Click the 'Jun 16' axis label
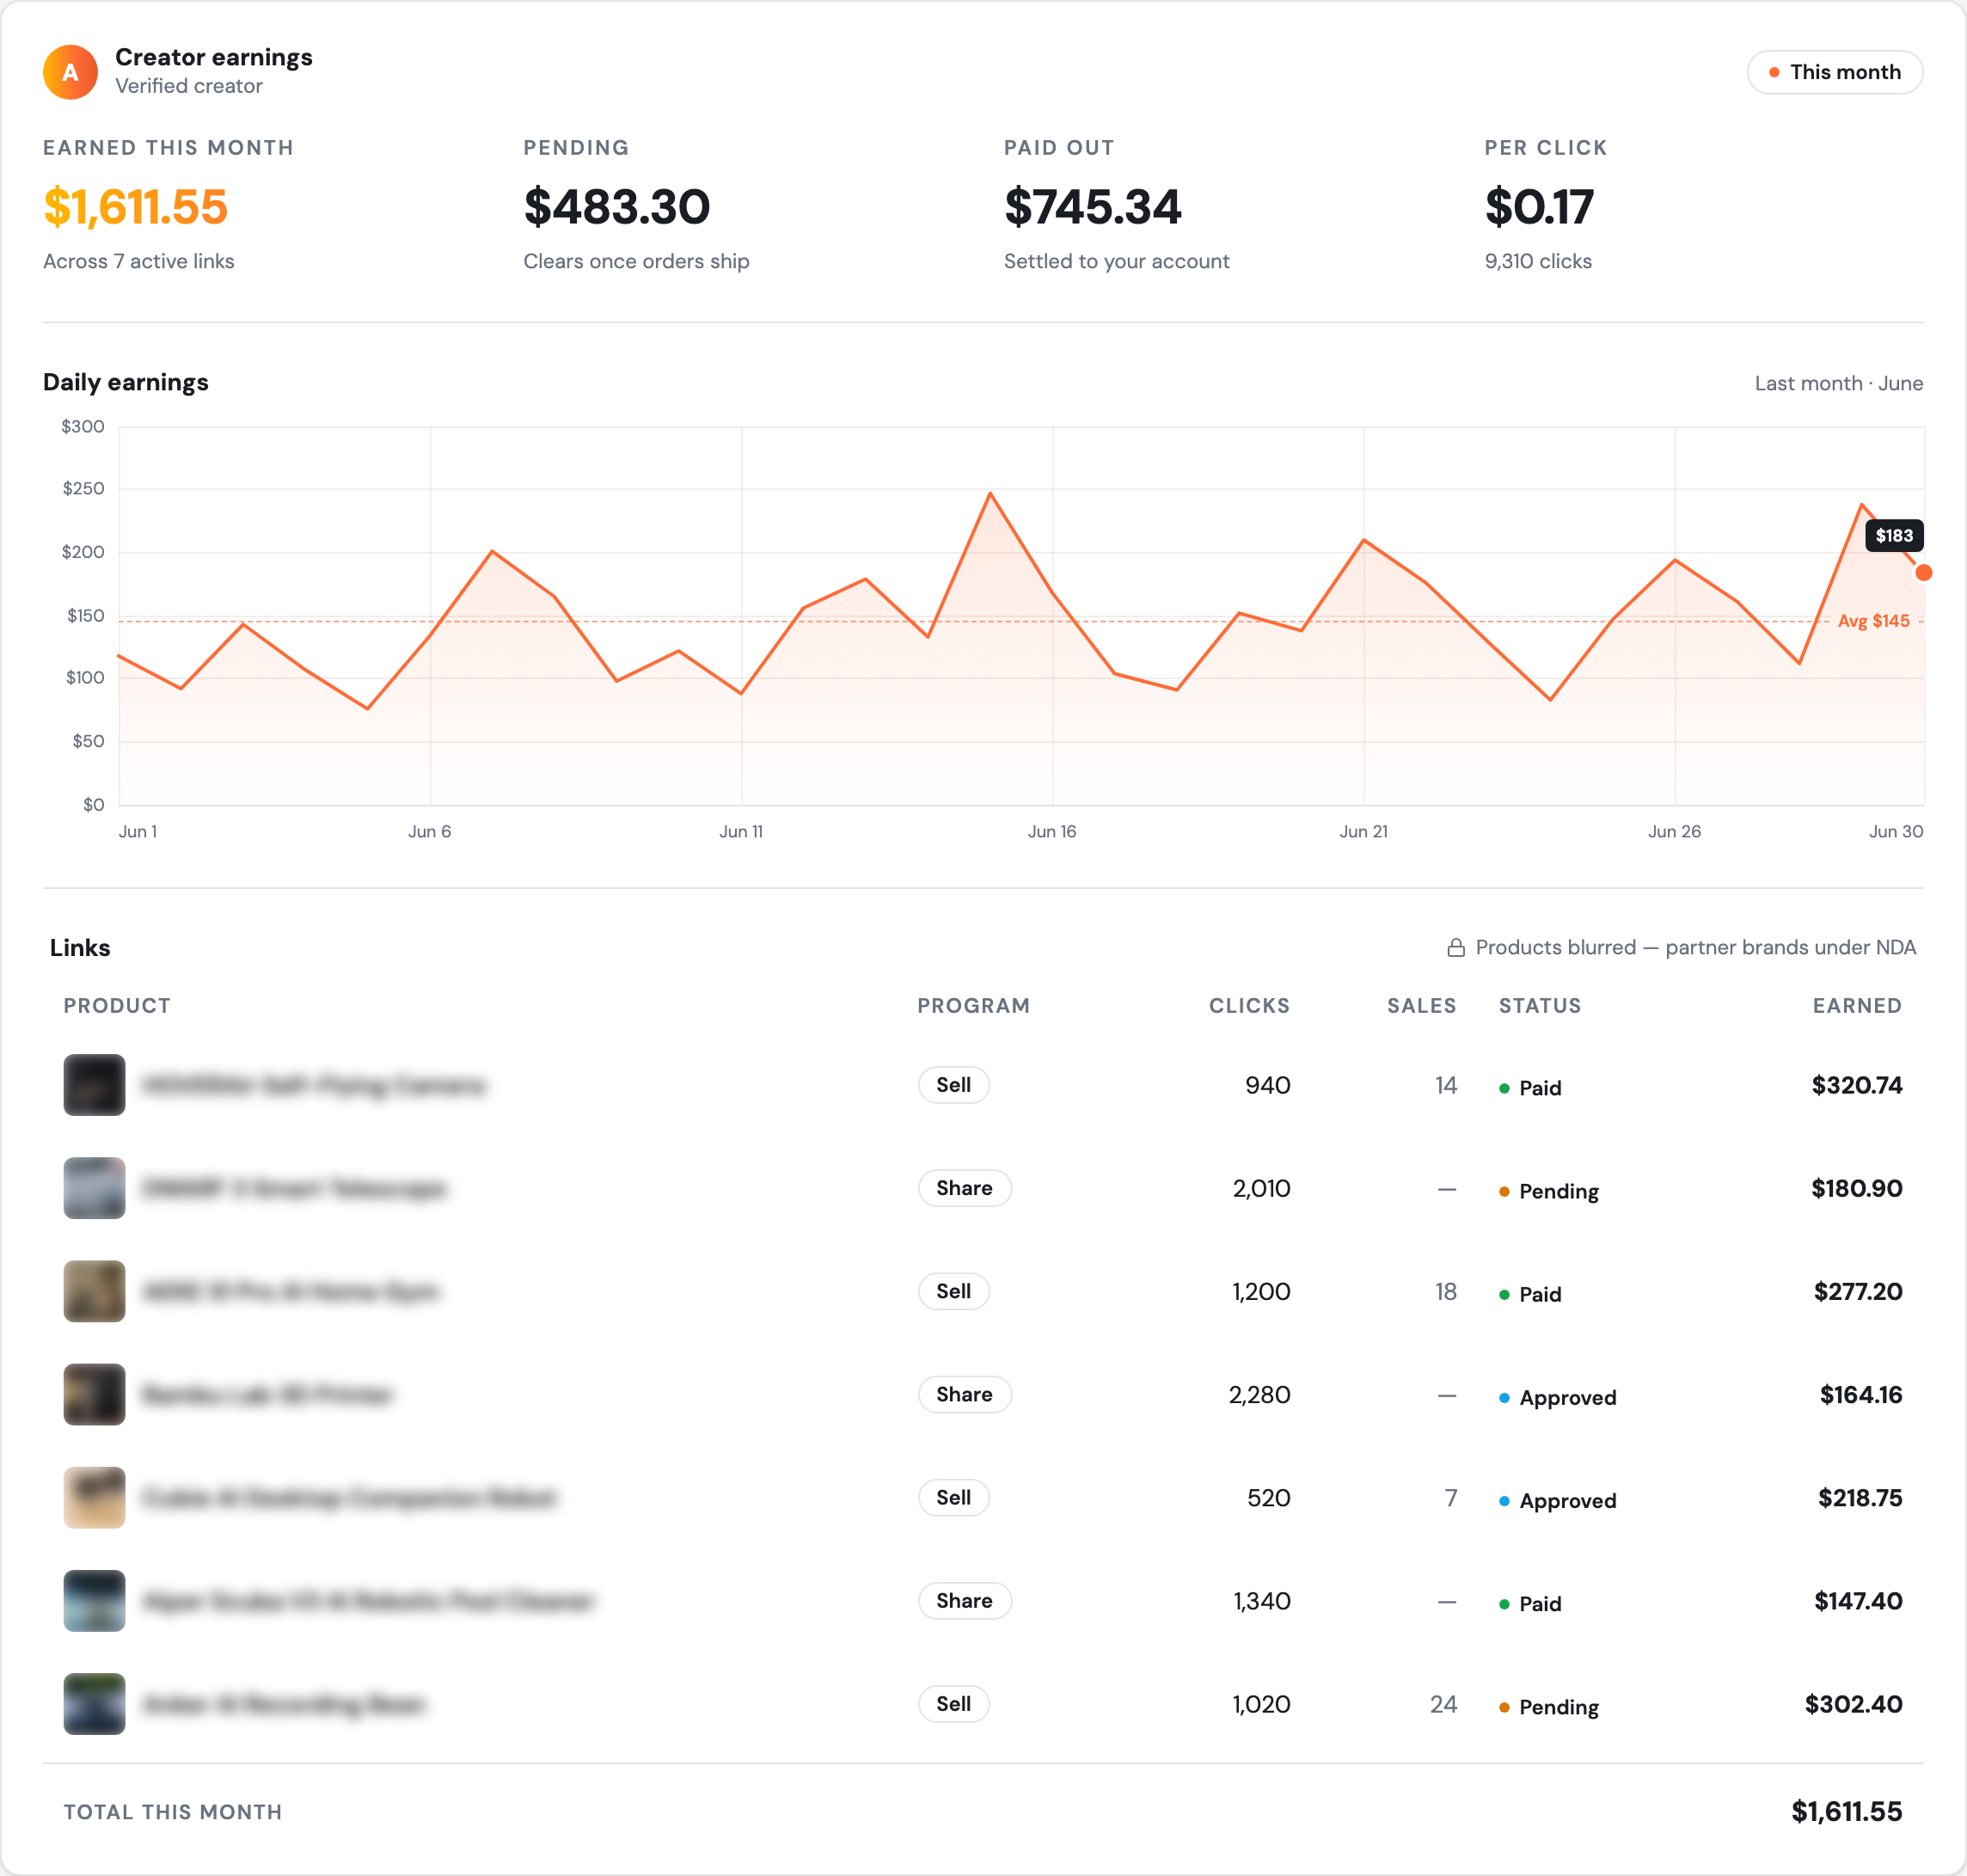The width and height of the screenshot is (1967, 1876). click(1052, 831)
